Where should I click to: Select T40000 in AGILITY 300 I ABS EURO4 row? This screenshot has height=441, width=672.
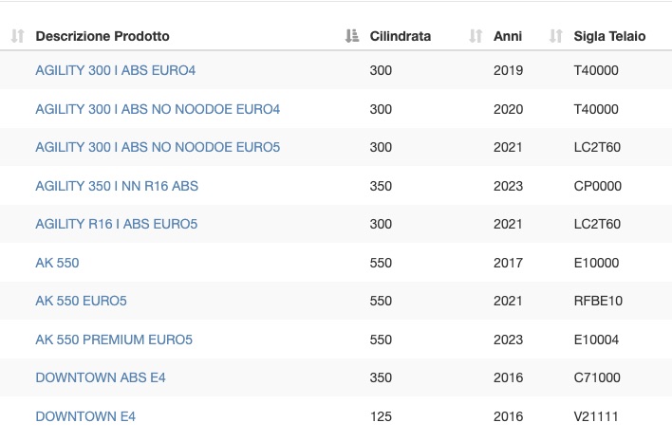(x=596, y=70)
